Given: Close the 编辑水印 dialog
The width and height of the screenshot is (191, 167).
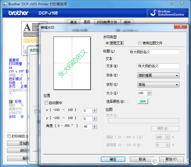Looking at the screenshot, I should pos(180,26).
